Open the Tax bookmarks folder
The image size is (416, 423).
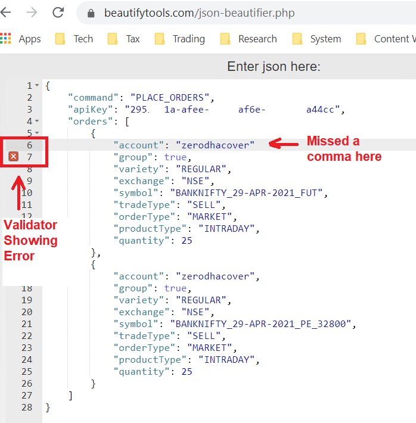(x=123, y=39)
